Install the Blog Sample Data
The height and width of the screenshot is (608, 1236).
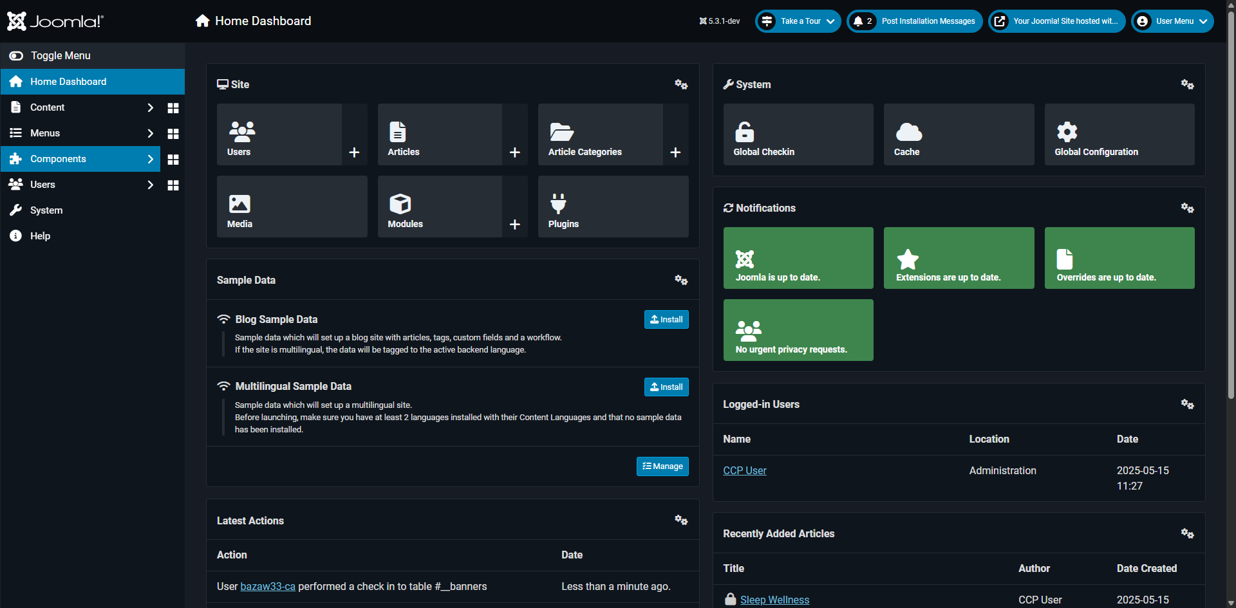point(666,320)
